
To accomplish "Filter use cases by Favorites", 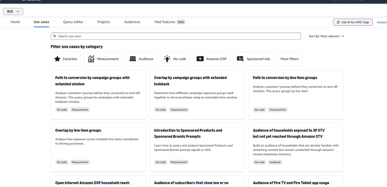I will pos(66,59).
